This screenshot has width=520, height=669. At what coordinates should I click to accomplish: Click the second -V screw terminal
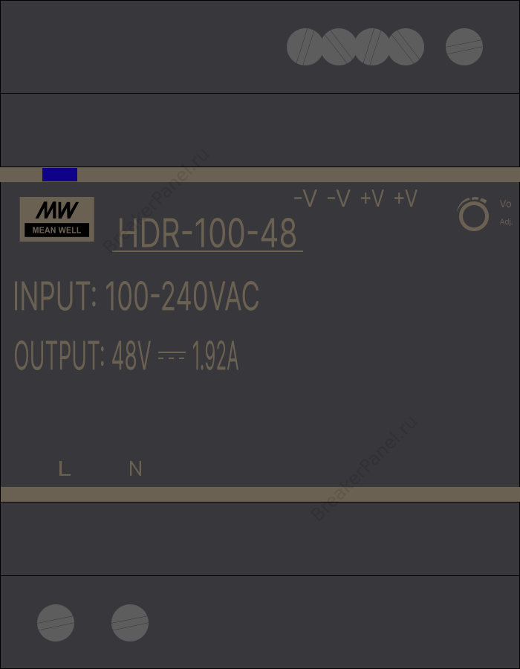click(339, 47)
